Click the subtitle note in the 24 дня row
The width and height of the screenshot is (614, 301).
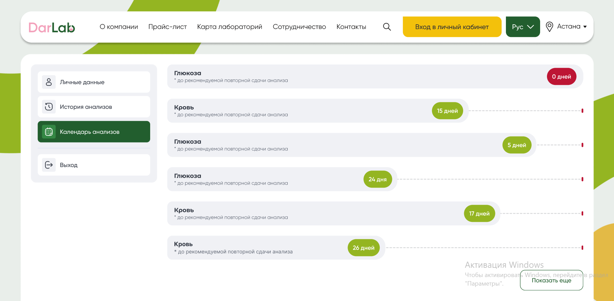231,183
